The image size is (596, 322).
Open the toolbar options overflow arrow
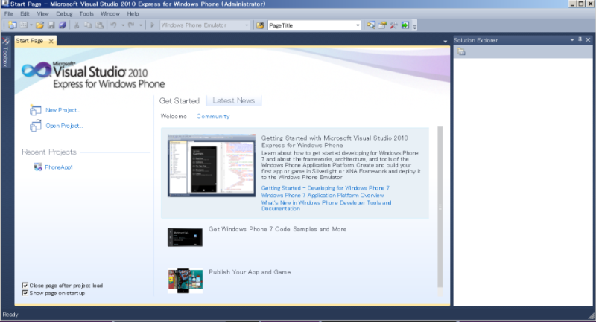(x=415, y=26)
